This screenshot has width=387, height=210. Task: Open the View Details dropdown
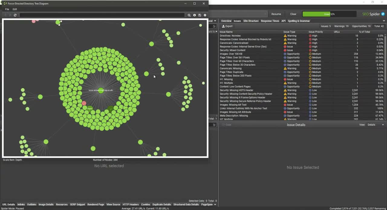coord(376,125)
